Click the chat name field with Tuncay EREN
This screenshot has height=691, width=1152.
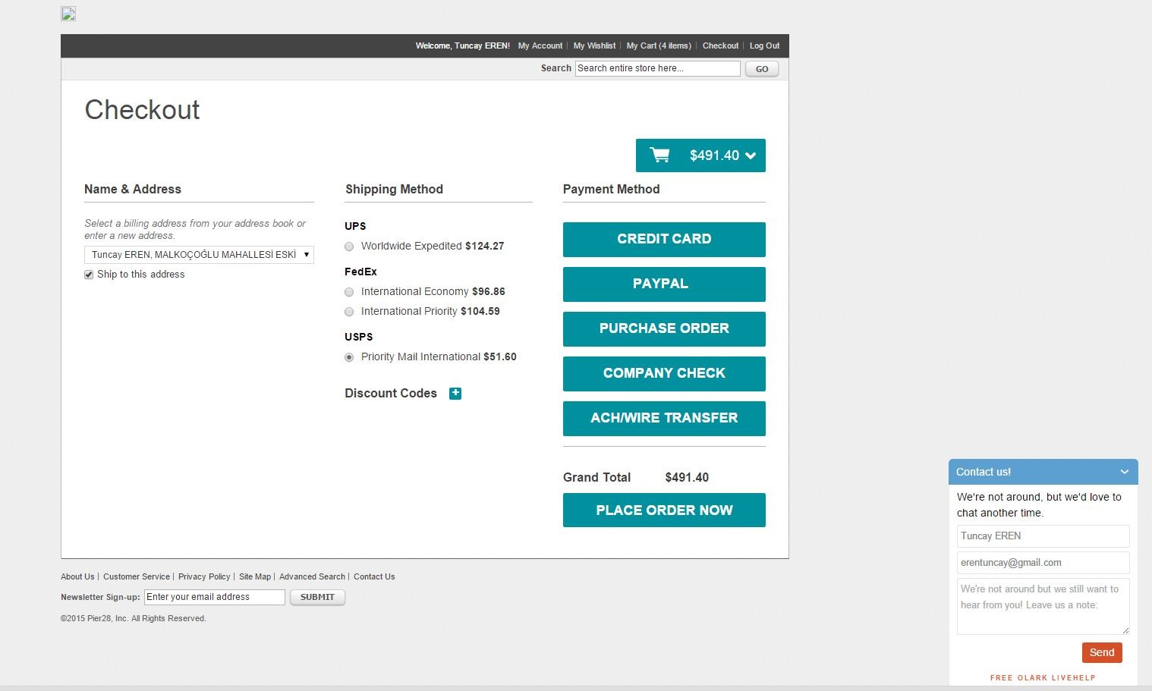tap(1043, 536)
